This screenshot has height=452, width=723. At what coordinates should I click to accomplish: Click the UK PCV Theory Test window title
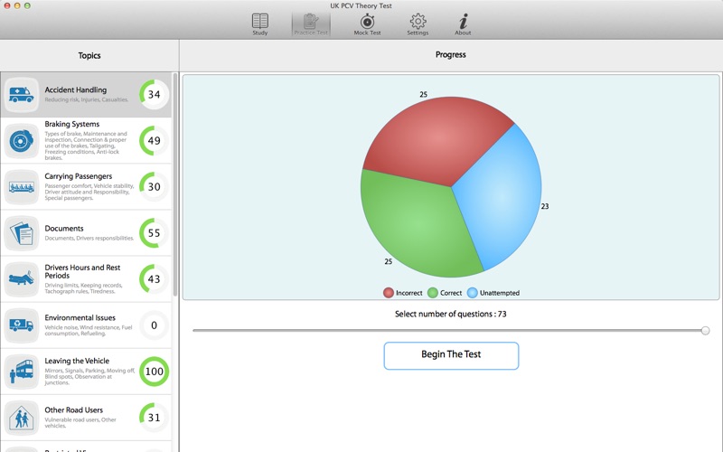(x=361, y=5)
